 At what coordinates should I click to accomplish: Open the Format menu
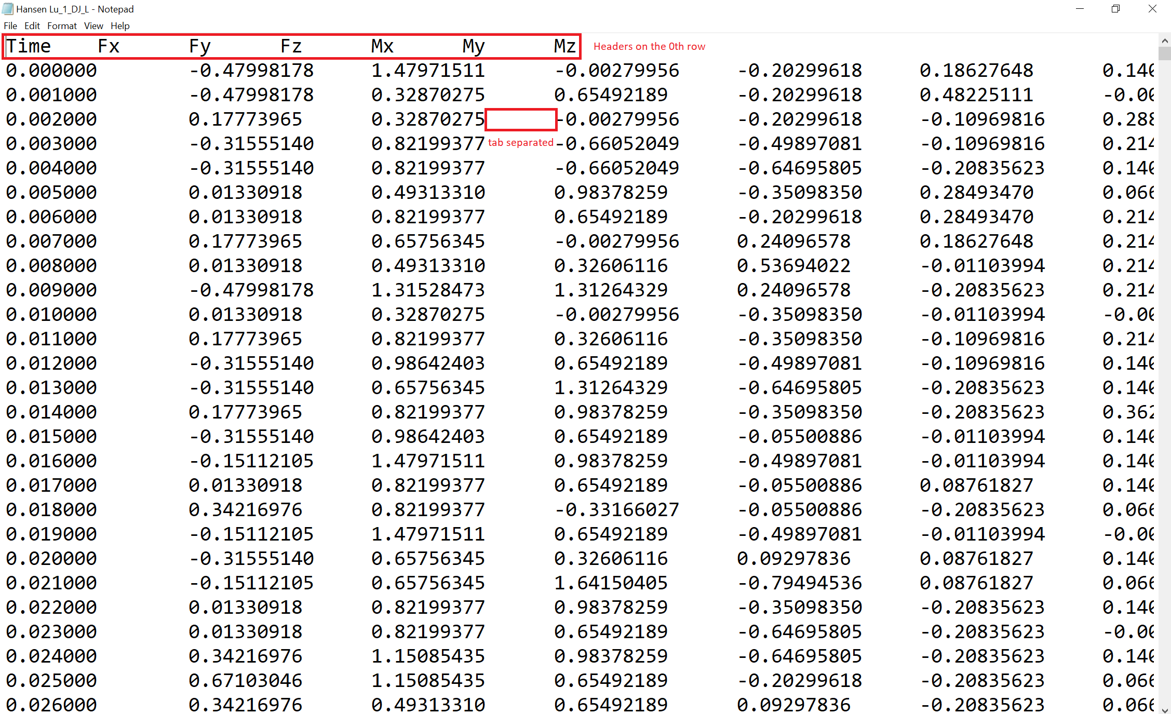click(x=62, y=25)
